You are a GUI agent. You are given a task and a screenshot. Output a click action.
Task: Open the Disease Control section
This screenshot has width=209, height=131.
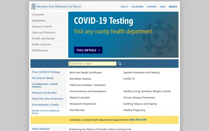coord(42,27)
